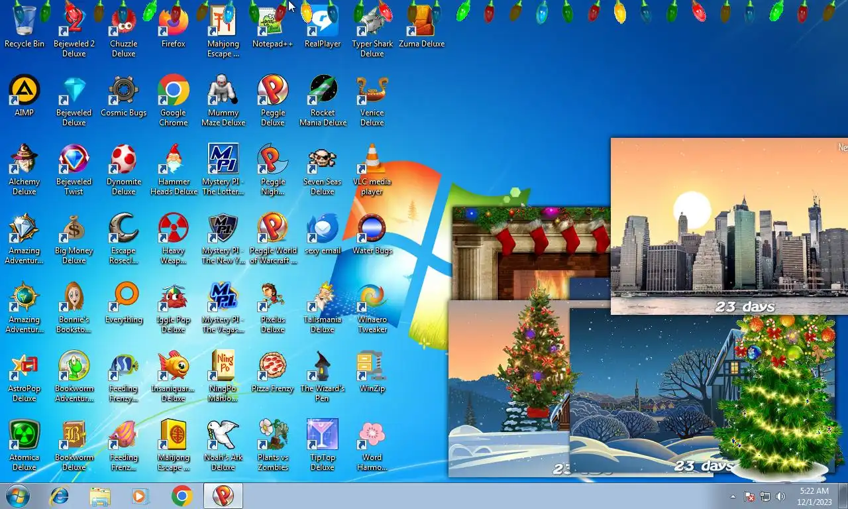
Task: Click the Iggle Pop Deluxe icon
Action: [174, 307]
